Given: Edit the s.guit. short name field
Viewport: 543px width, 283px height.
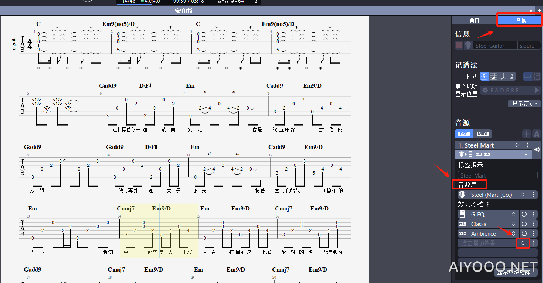Looking at the screenshot, I should pyautogui.click(x=529, y=46).
